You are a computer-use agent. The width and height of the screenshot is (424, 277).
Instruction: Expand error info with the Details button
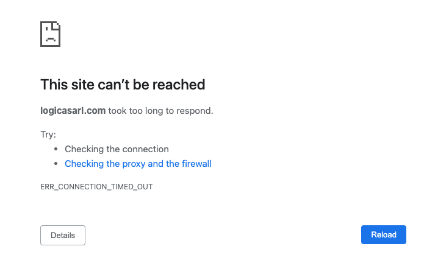point(63,235)
